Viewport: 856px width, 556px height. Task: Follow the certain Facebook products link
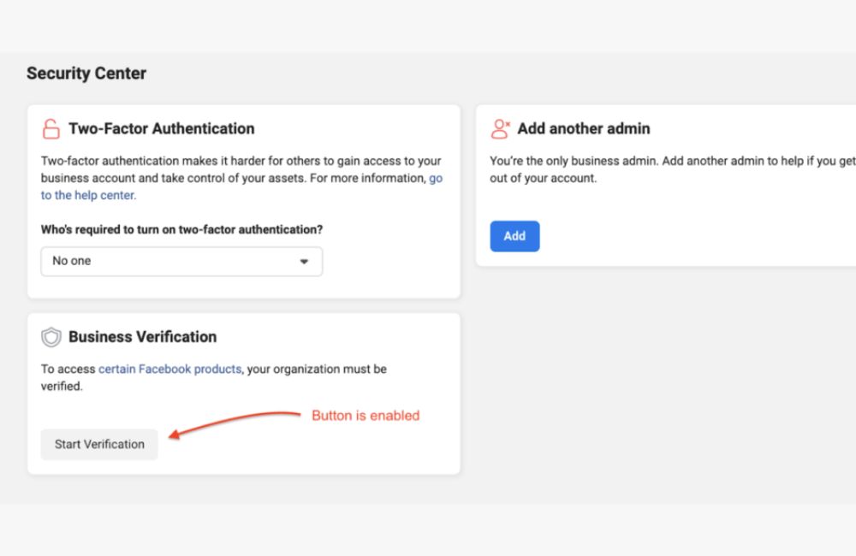[x=169, y=369]
